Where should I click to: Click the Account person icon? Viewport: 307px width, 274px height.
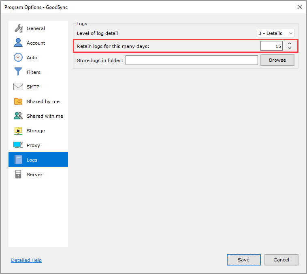click(18, 43)
